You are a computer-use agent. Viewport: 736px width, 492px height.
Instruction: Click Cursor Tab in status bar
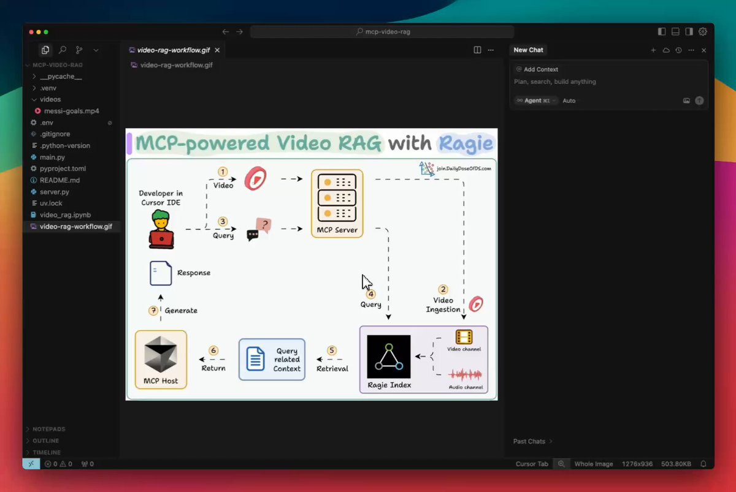pos(532,464)
